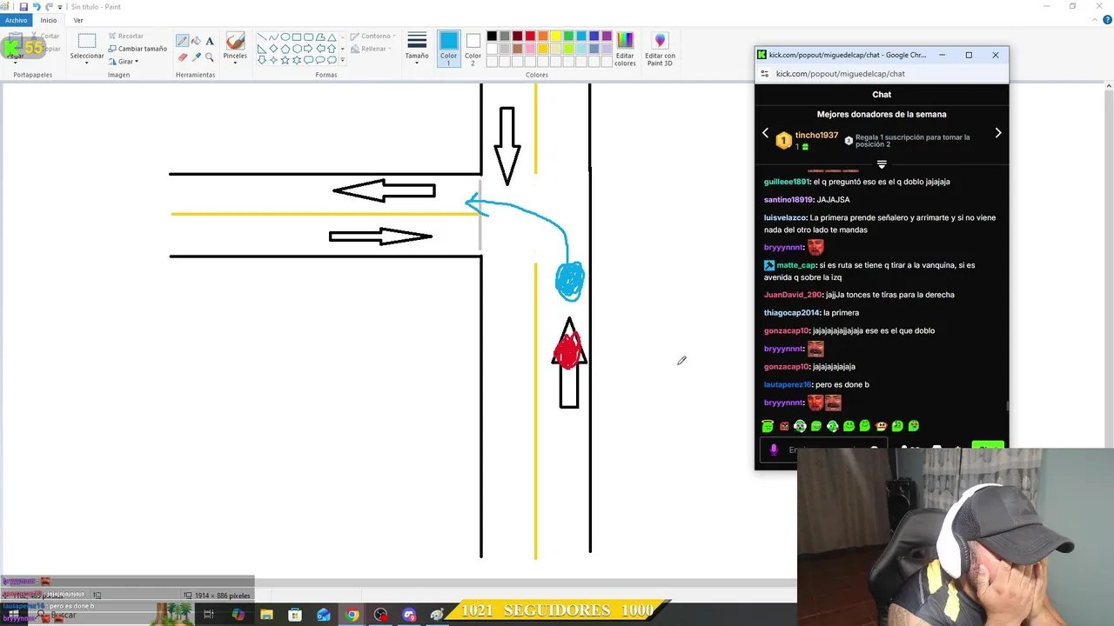Screen dimensions: 1114x626
Task: Click username matte_cap in chat
Action: (795, 265)
